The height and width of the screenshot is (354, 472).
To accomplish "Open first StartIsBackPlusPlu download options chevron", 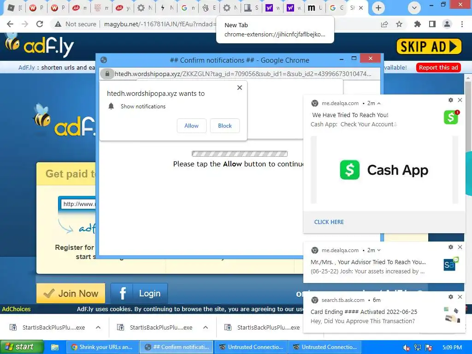I will tap(98, 327).
